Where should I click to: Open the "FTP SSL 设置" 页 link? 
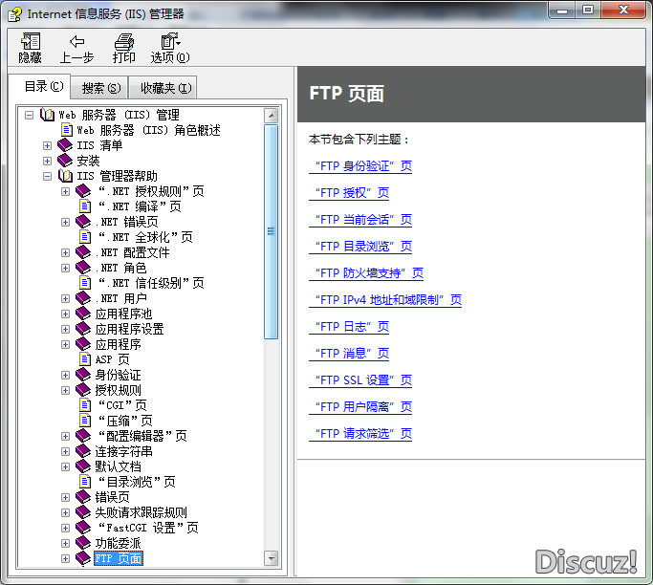pos(360,380)
